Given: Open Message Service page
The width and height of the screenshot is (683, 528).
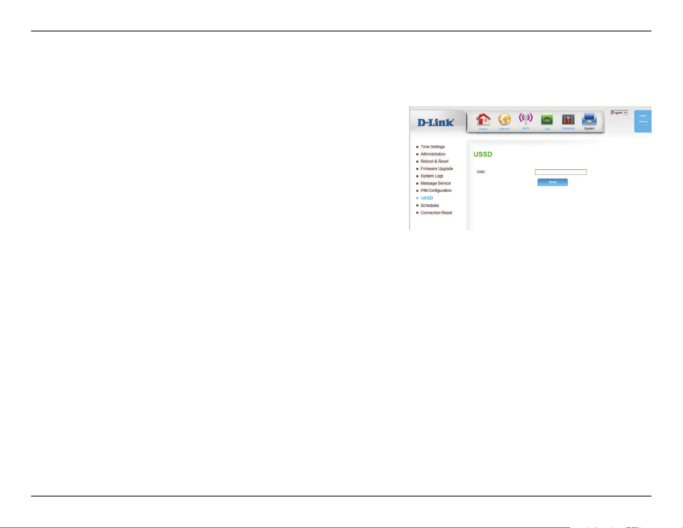Looking at the screenshot, I should (x=436, y=183).
